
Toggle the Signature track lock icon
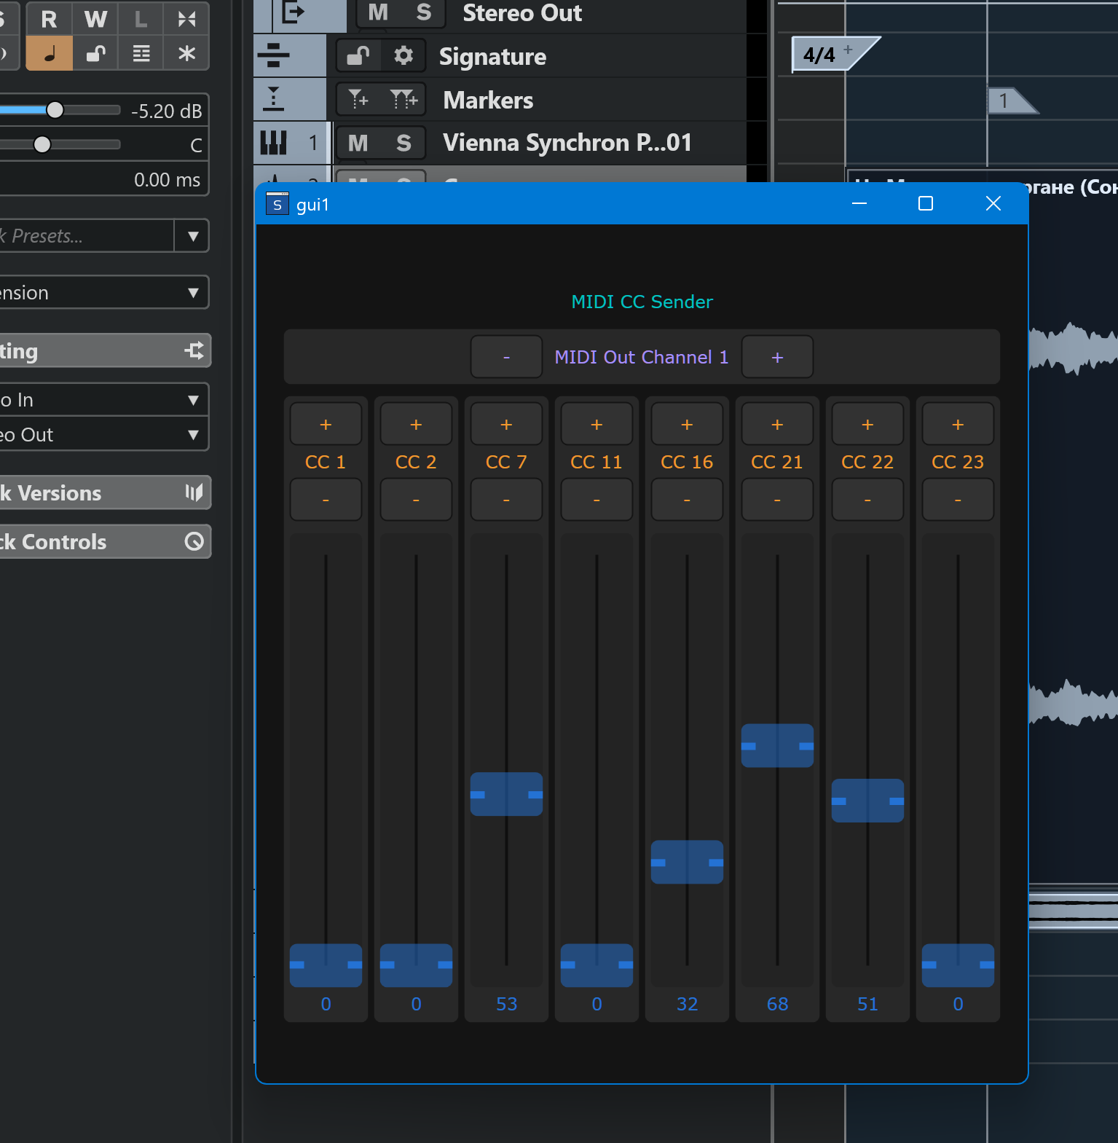click(x=358, y=56)
